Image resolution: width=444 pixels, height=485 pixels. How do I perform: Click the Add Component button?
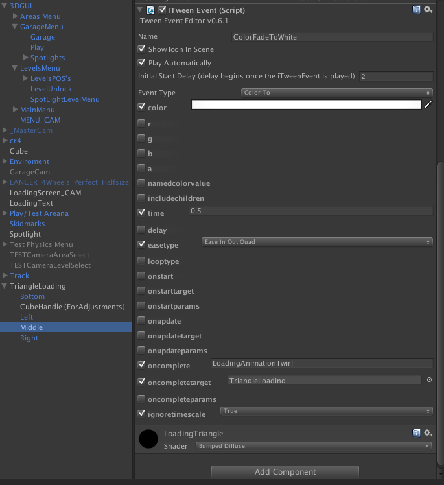(285, 471)
